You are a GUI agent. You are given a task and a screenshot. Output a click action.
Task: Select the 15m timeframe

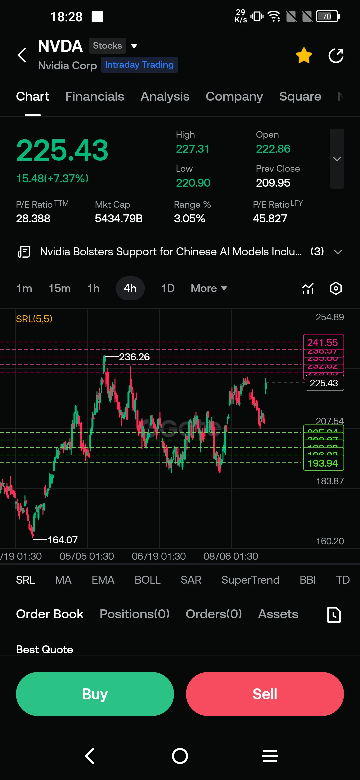(x=60, y=288)
